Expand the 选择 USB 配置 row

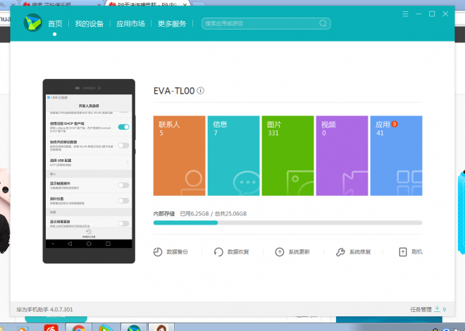click(x=89, y=162)
